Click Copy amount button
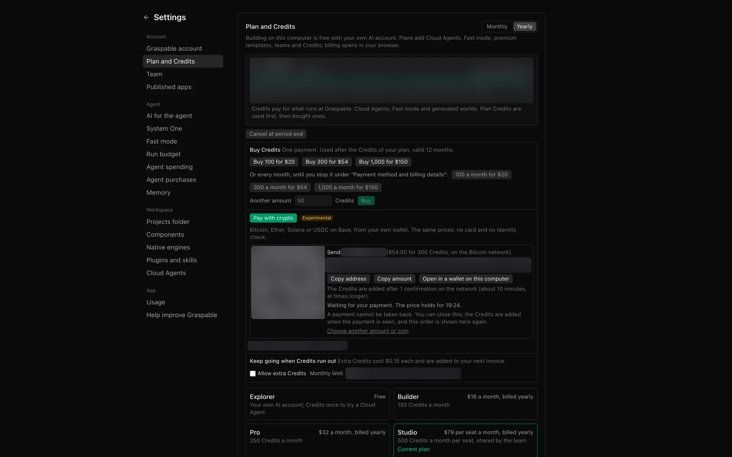Screen dimensions: 732x457 (x=394, y=279)
